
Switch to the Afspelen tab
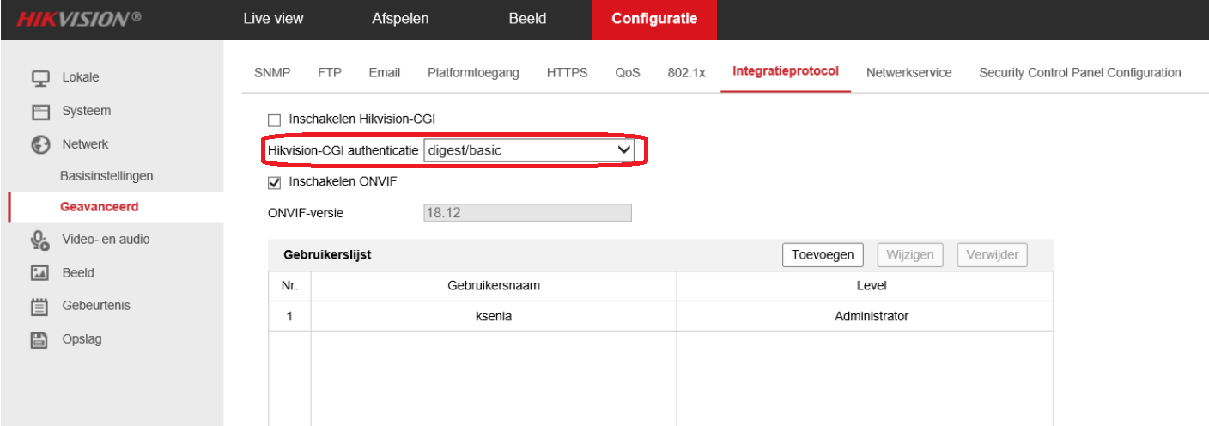pos(400,19)
